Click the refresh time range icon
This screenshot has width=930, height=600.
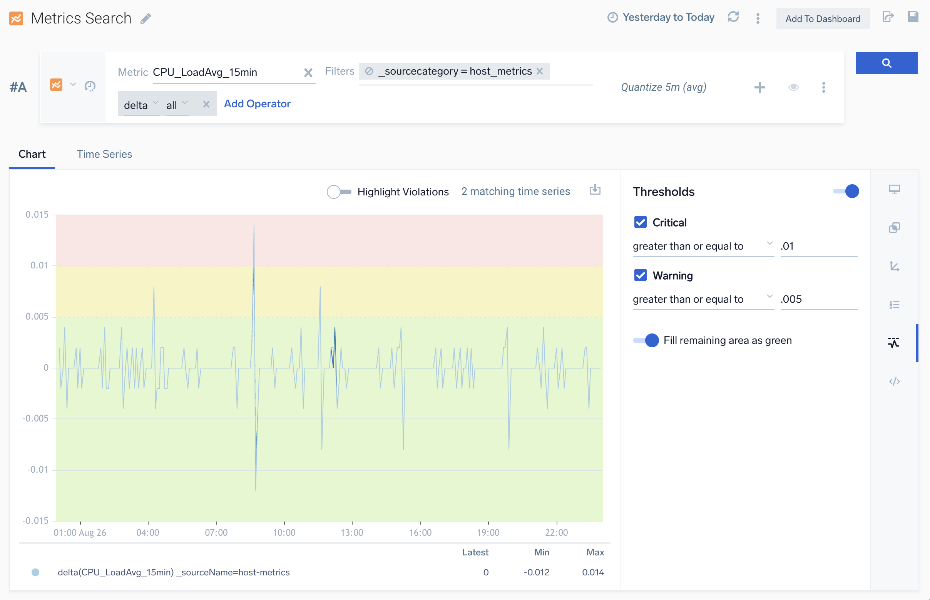(733, 18)
